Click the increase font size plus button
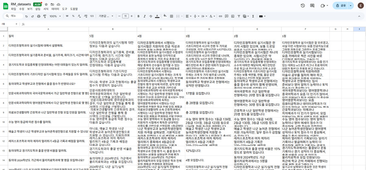366x170 pixels. pos(132,16)
